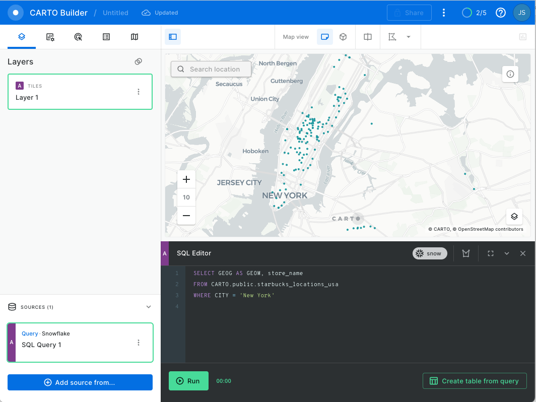Open the Basemap tab
This screenshot has width=536, height=402.
click(x=135, y=37)
